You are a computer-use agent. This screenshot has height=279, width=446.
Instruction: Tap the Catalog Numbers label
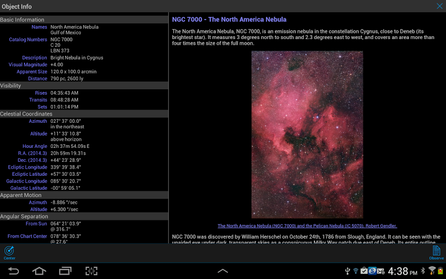tap(28, 40)
